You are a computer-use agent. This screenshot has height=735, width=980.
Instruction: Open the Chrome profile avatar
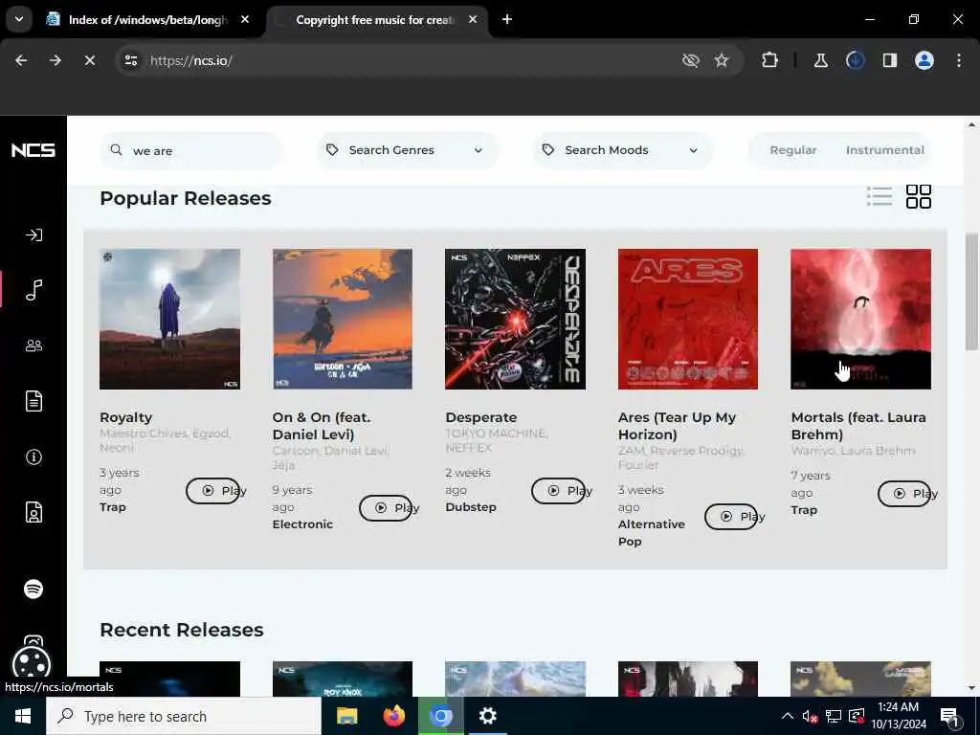point(924,60)
